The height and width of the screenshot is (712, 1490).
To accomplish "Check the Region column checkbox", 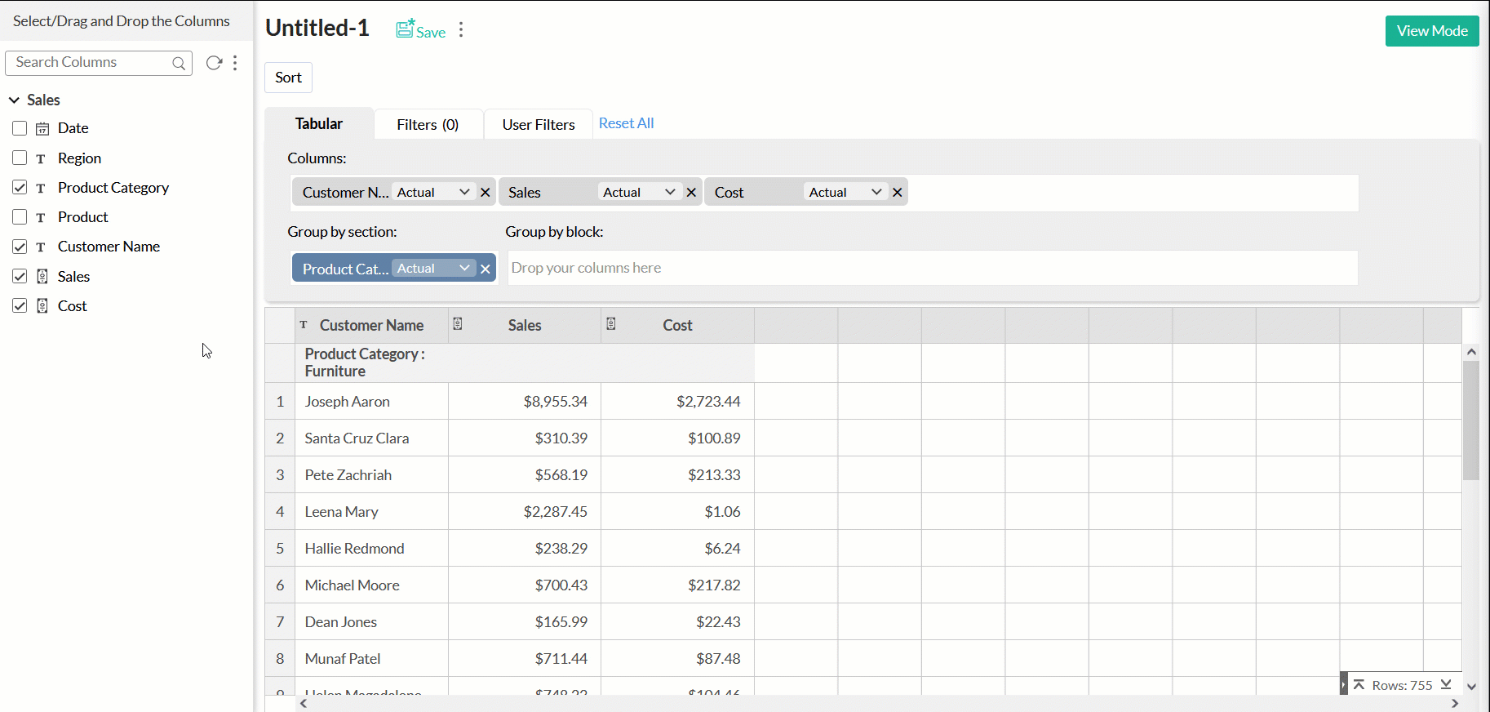I will click(x=20, y=158).
